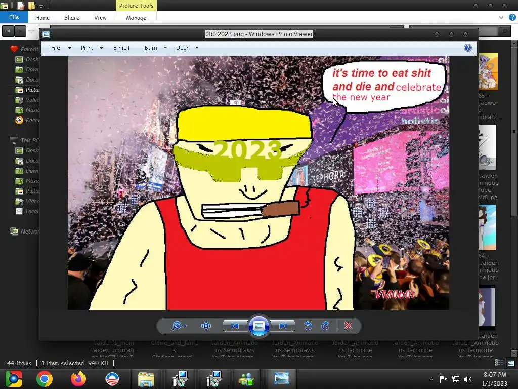Open the blue File tab in Explorer
The height and width of the screenshot is (389, 518).
coord(14,17)
